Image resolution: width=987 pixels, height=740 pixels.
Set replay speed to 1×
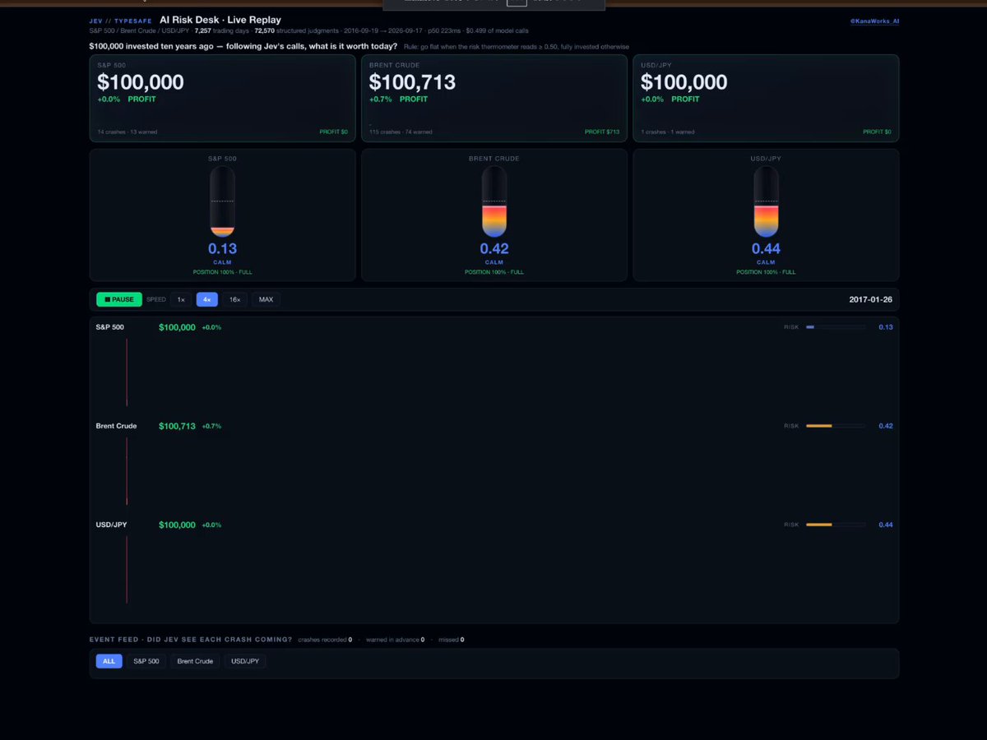click(x=181, y=299)
